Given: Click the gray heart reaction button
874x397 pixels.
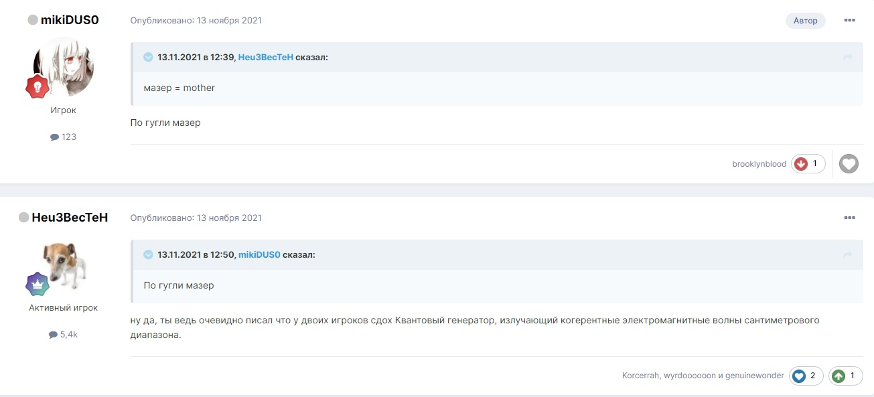Looking at the screenshot, I should click(849, 164).
